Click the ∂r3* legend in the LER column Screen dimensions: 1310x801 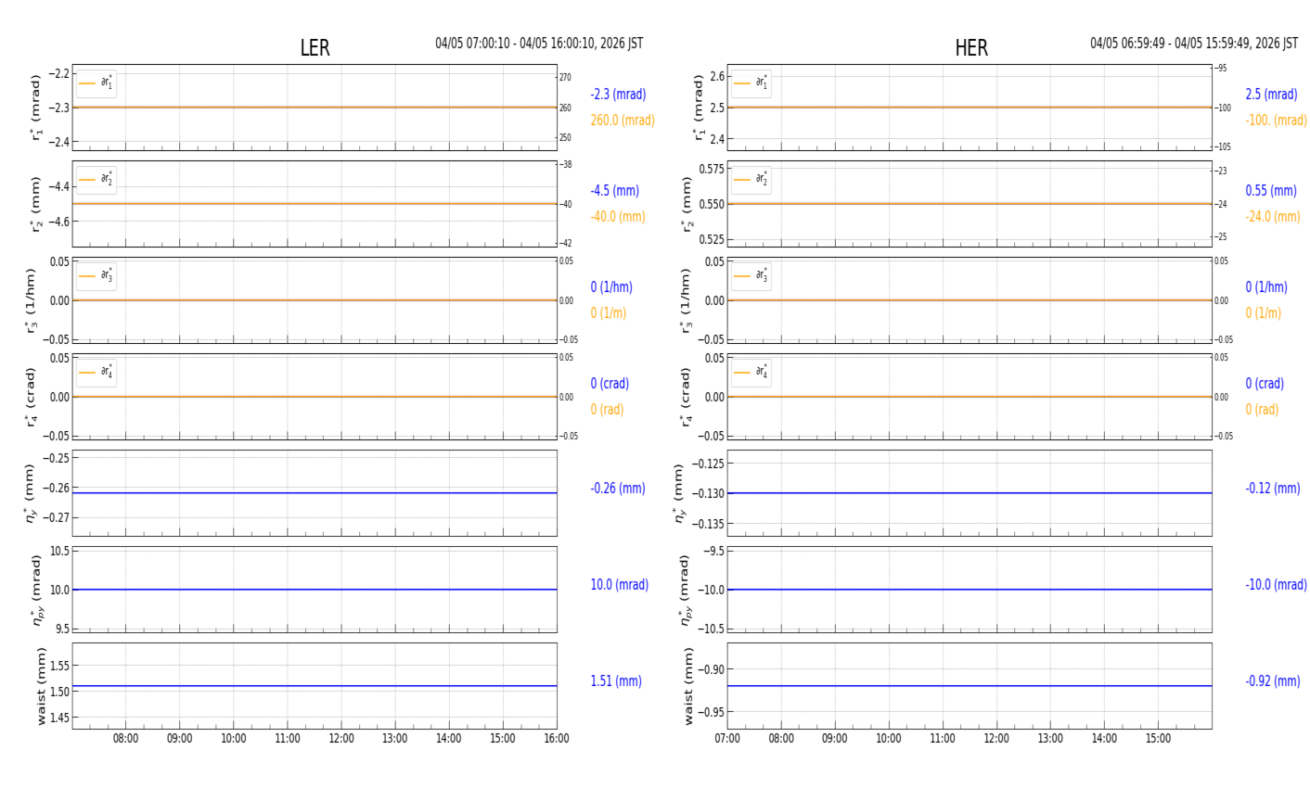[96, 276]
